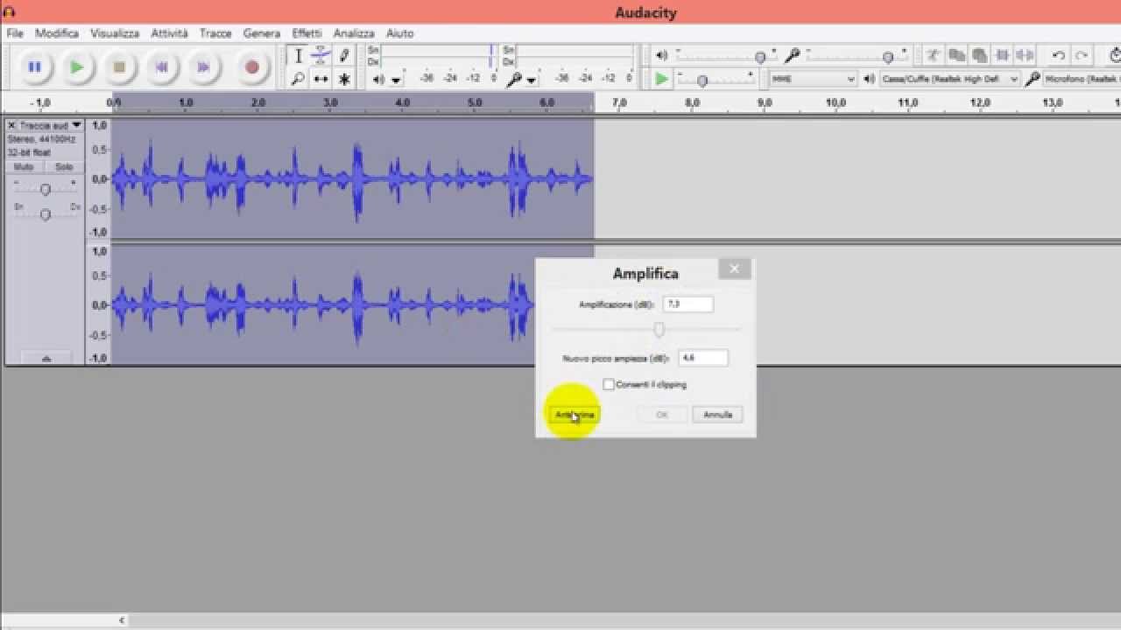Click the output volume speaker icon
The height and width of the screenshot is (630, 1121).
click(x=661, y=56)
